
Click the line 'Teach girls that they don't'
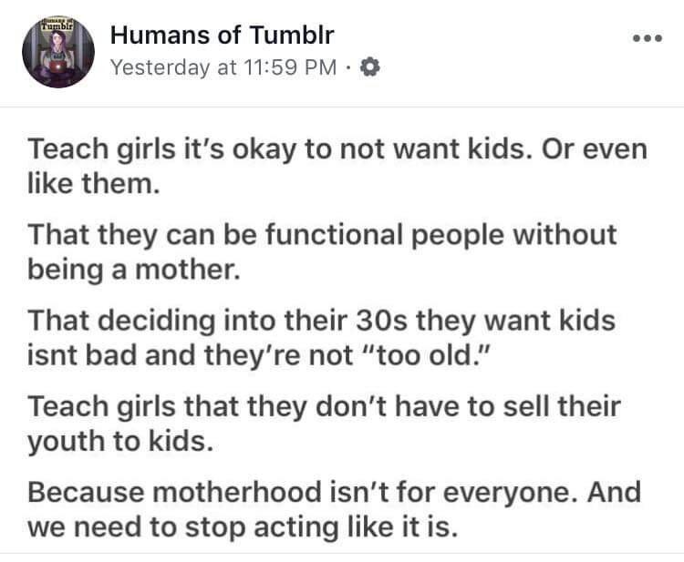click(x=324, y=407)
